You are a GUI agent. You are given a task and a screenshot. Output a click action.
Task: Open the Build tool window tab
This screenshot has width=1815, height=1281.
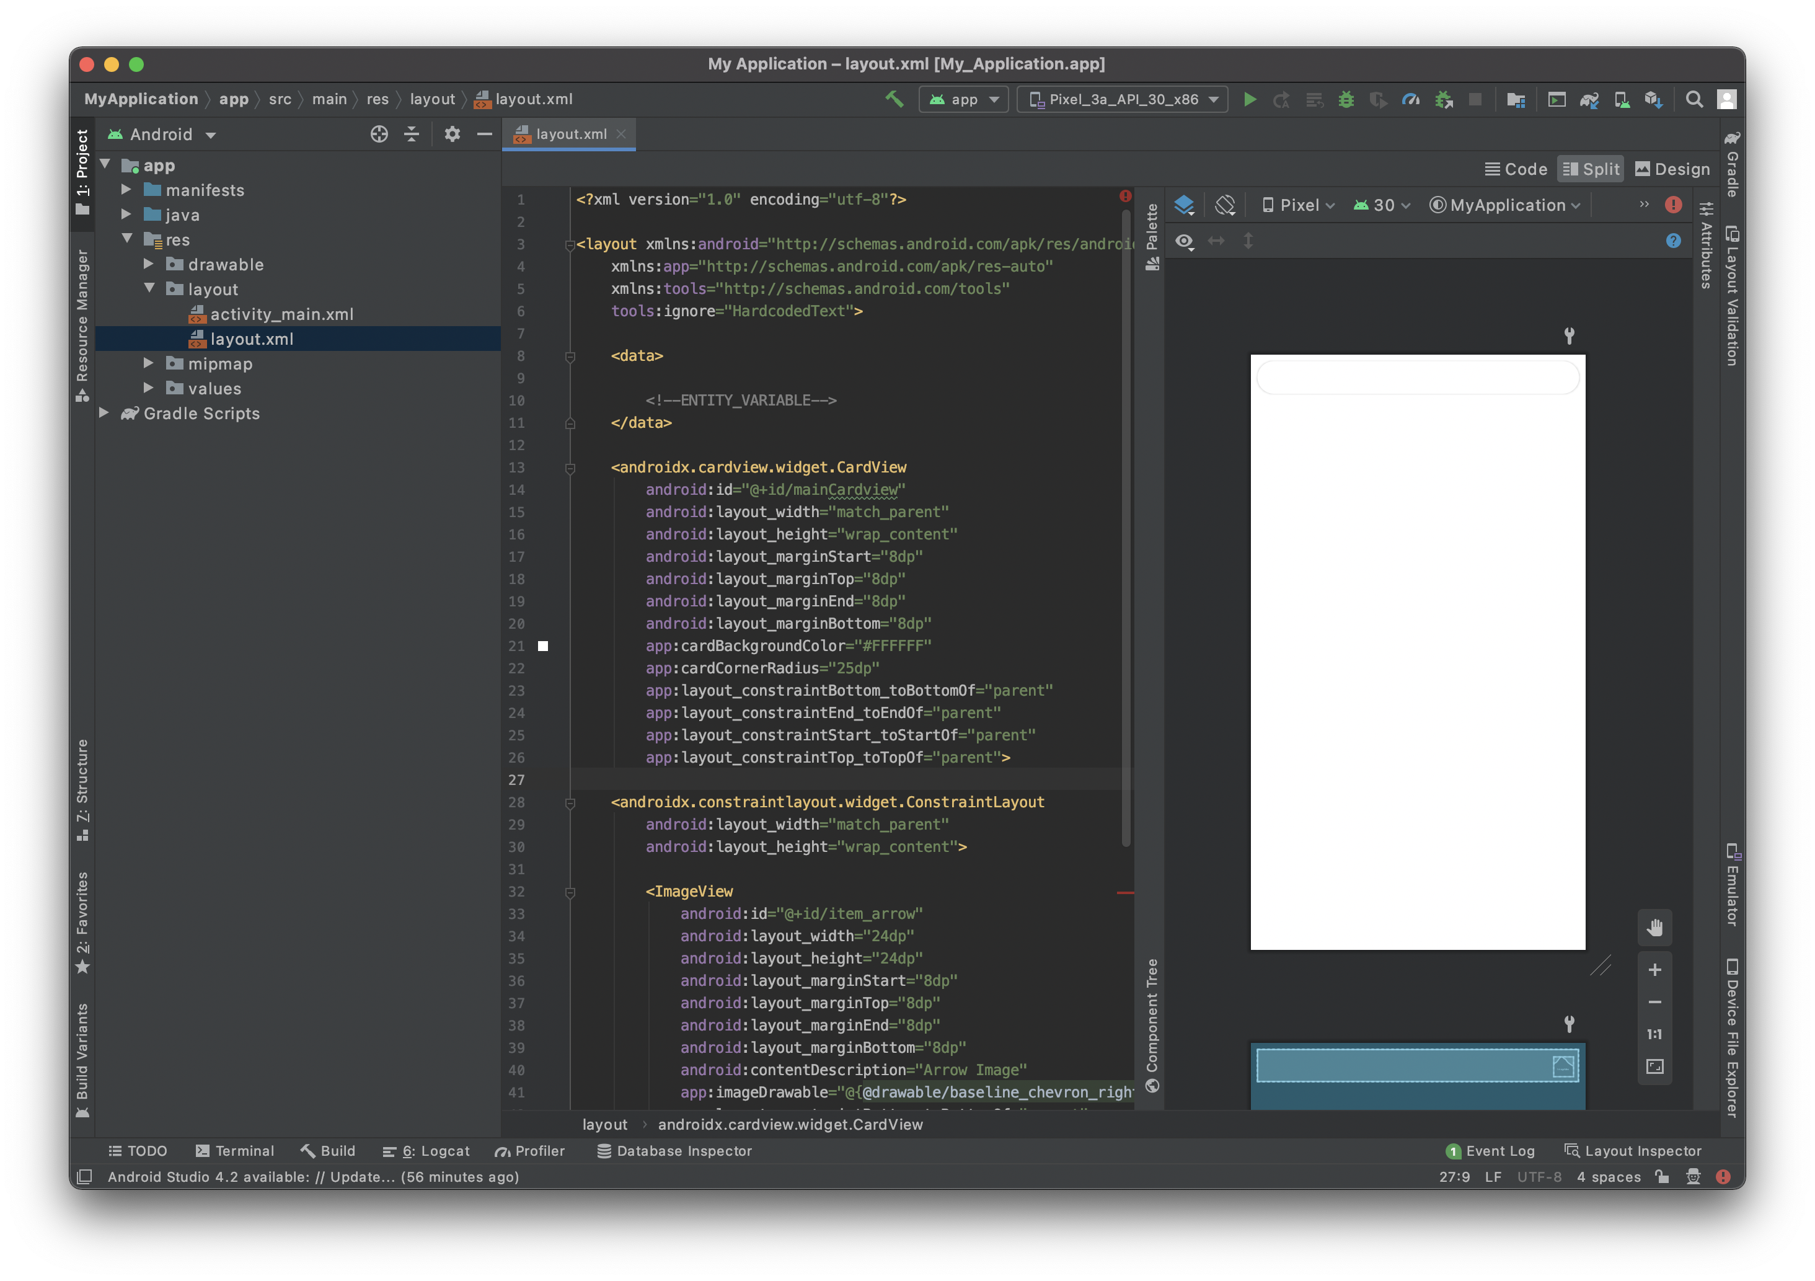327,1151
